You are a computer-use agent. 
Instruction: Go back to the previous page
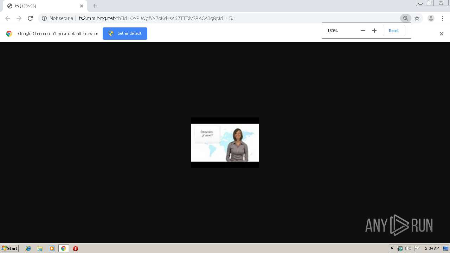point(8,18)
